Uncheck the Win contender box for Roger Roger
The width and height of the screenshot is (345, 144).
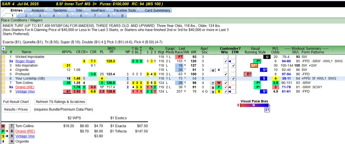click(226, 61)
